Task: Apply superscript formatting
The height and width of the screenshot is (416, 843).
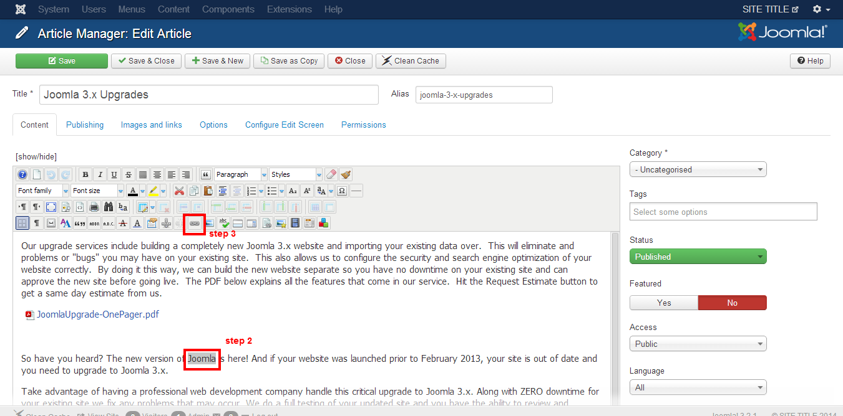Action: (307, 191)
